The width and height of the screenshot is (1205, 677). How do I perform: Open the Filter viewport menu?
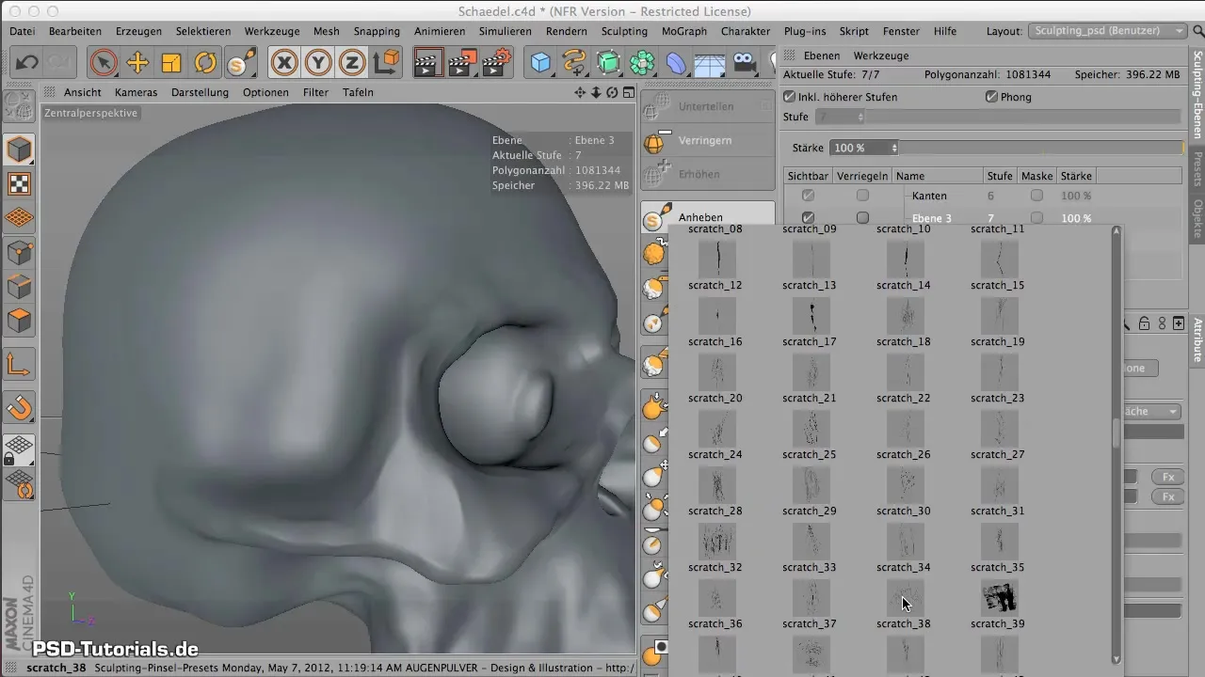315,92
